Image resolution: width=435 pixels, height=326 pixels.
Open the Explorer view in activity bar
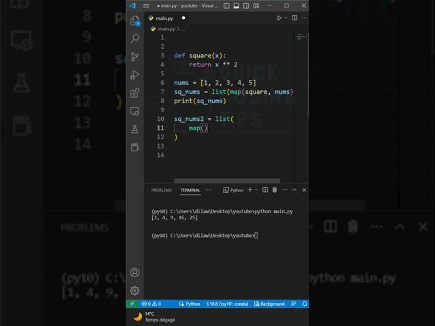coord(135,21)
